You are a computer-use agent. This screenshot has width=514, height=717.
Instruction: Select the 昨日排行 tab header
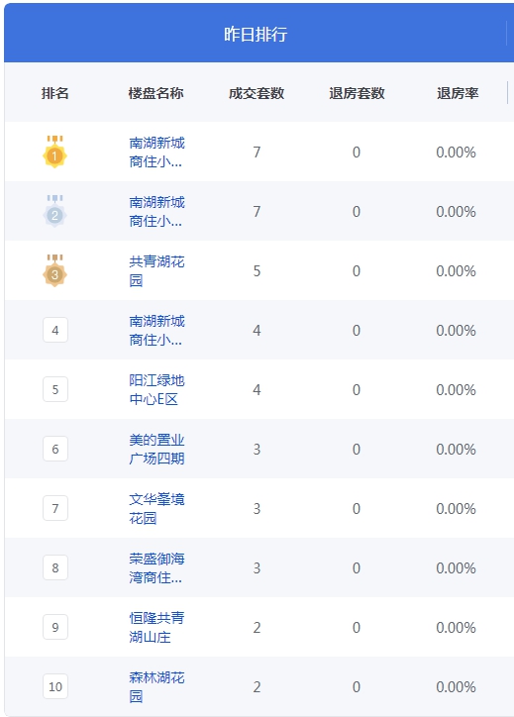(x=256, y=34)
